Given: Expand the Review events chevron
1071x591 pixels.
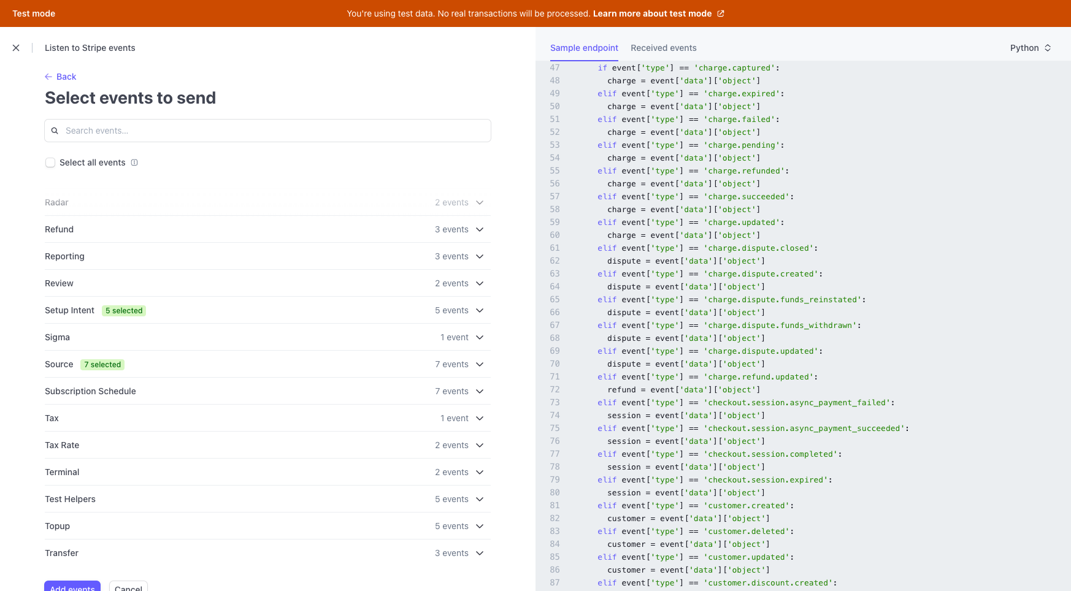Looking at the screenshot, I should (480, 283).
